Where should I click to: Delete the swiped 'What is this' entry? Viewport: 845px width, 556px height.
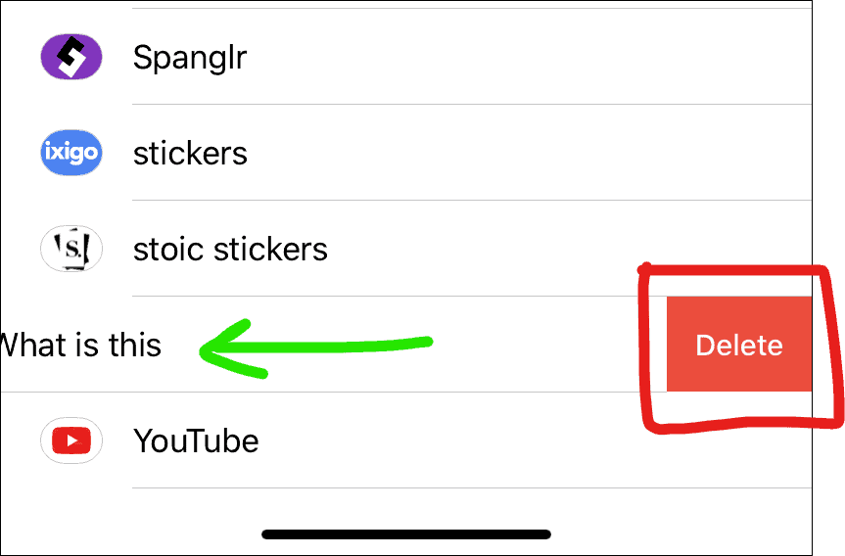[x=739, y=344]
